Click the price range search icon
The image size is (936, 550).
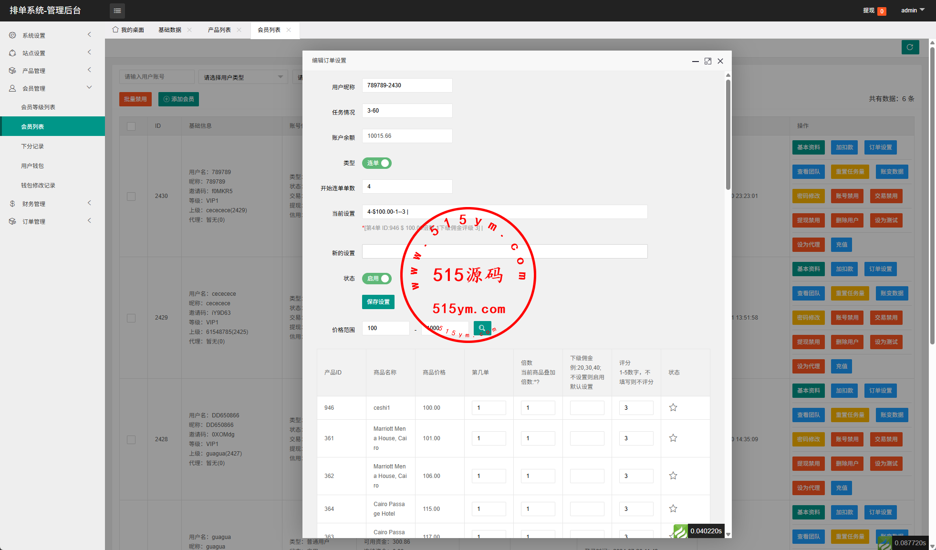(x=482, y=328)
